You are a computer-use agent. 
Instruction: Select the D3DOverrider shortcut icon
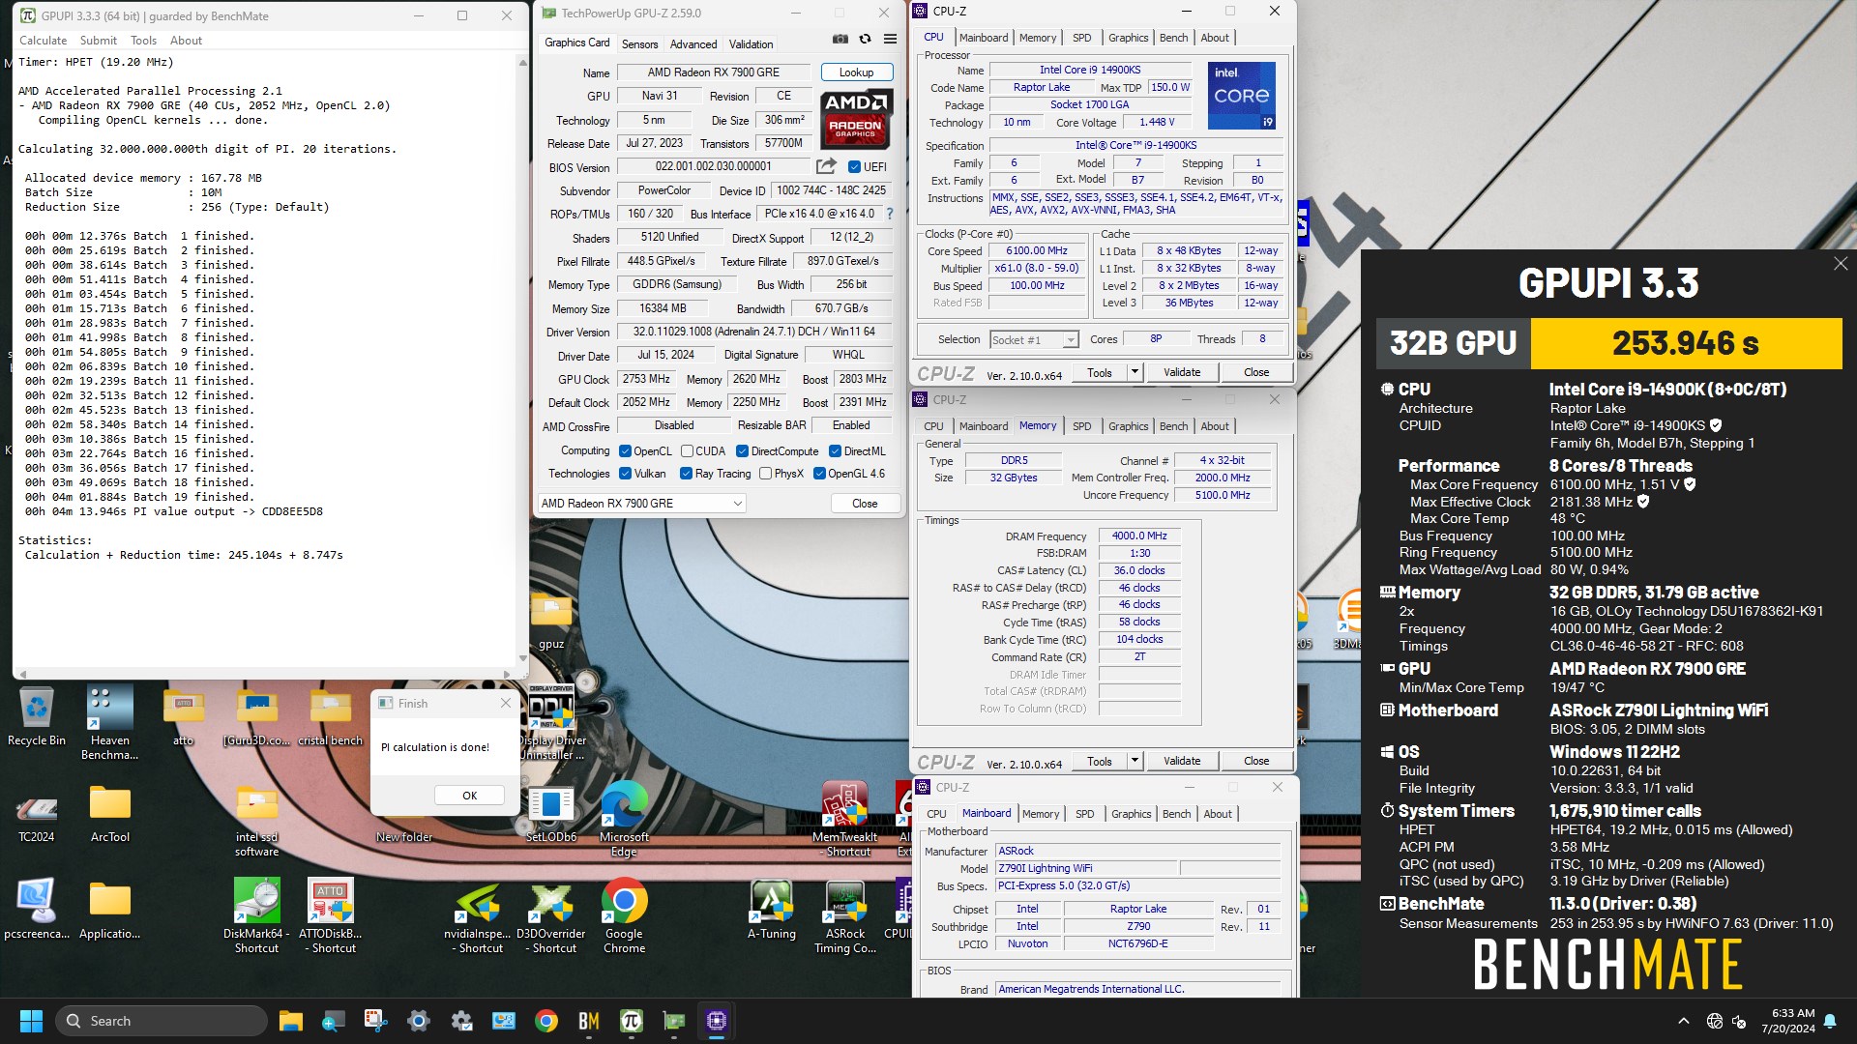coord(551,917)
